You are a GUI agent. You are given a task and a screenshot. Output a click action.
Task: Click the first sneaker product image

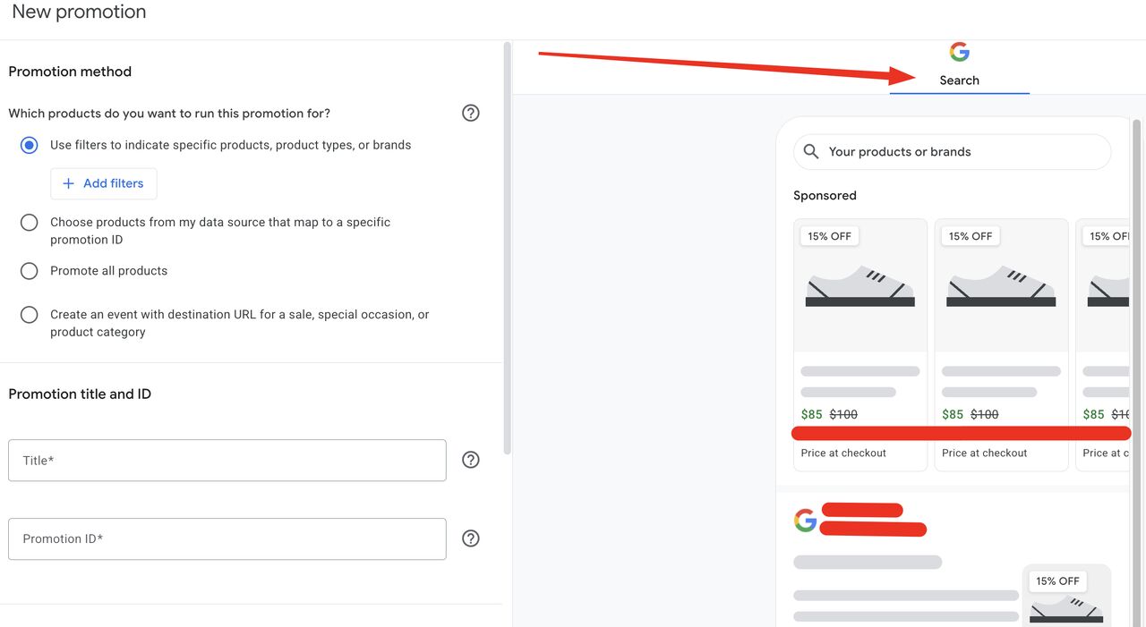pyautogui.click(x=859, y=287)
